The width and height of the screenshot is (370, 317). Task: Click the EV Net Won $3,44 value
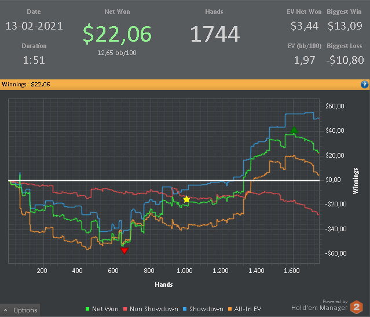[305, 26]
